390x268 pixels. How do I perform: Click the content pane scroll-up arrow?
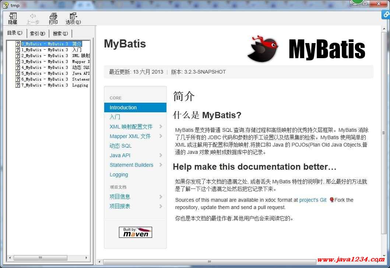point(384,29)
